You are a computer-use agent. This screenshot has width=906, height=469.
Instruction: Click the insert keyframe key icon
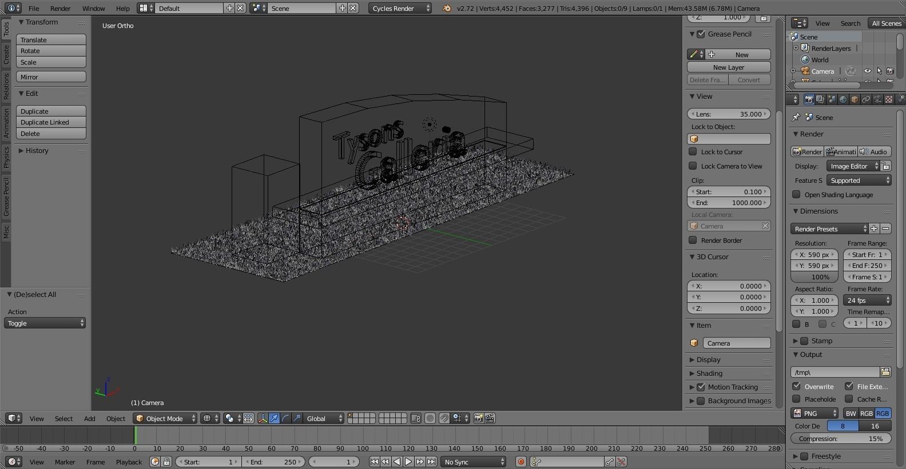pos(610,462)
